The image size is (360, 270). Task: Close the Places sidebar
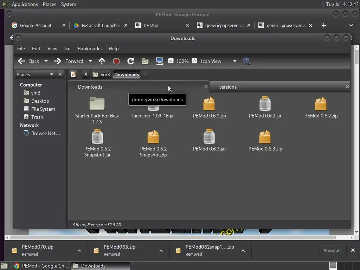click(60, 75)
